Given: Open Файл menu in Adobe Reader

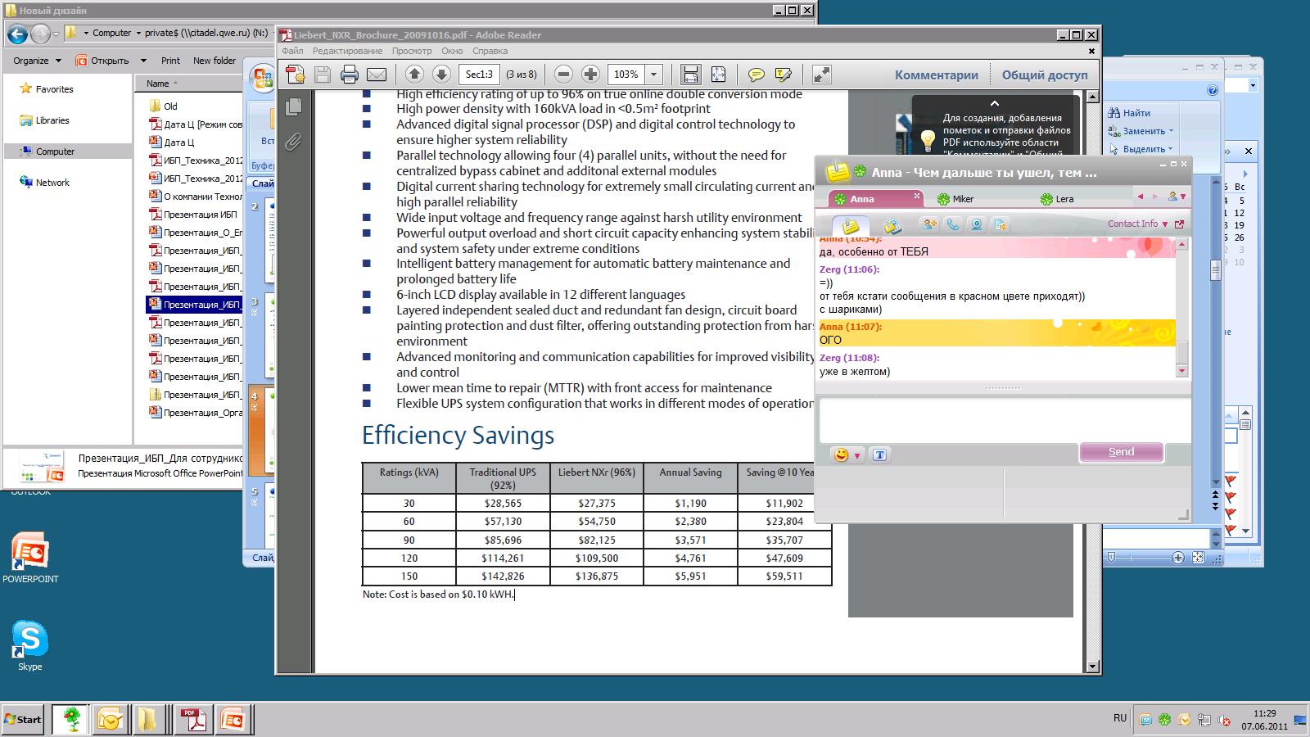Looking at the screenshot, I should pyautogui.click(x=292, y=51).
